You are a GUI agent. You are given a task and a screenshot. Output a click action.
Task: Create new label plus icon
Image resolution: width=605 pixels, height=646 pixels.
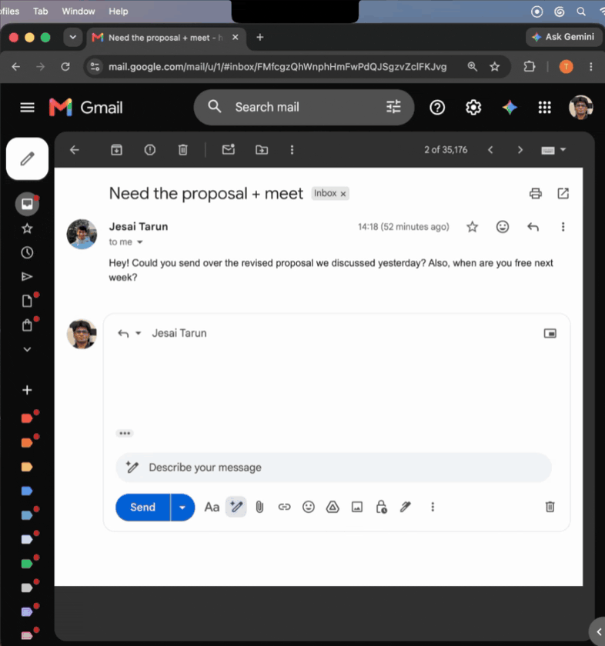(x=27, y=390)
